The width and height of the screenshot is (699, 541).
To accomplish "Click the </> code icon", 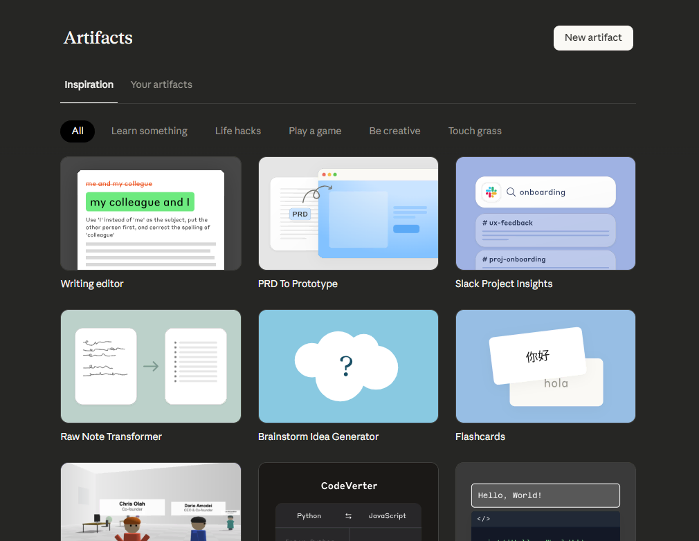I will click(x=484, y=519).
